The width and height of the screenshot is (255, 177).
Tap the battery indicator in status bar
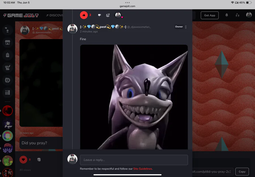249,3
